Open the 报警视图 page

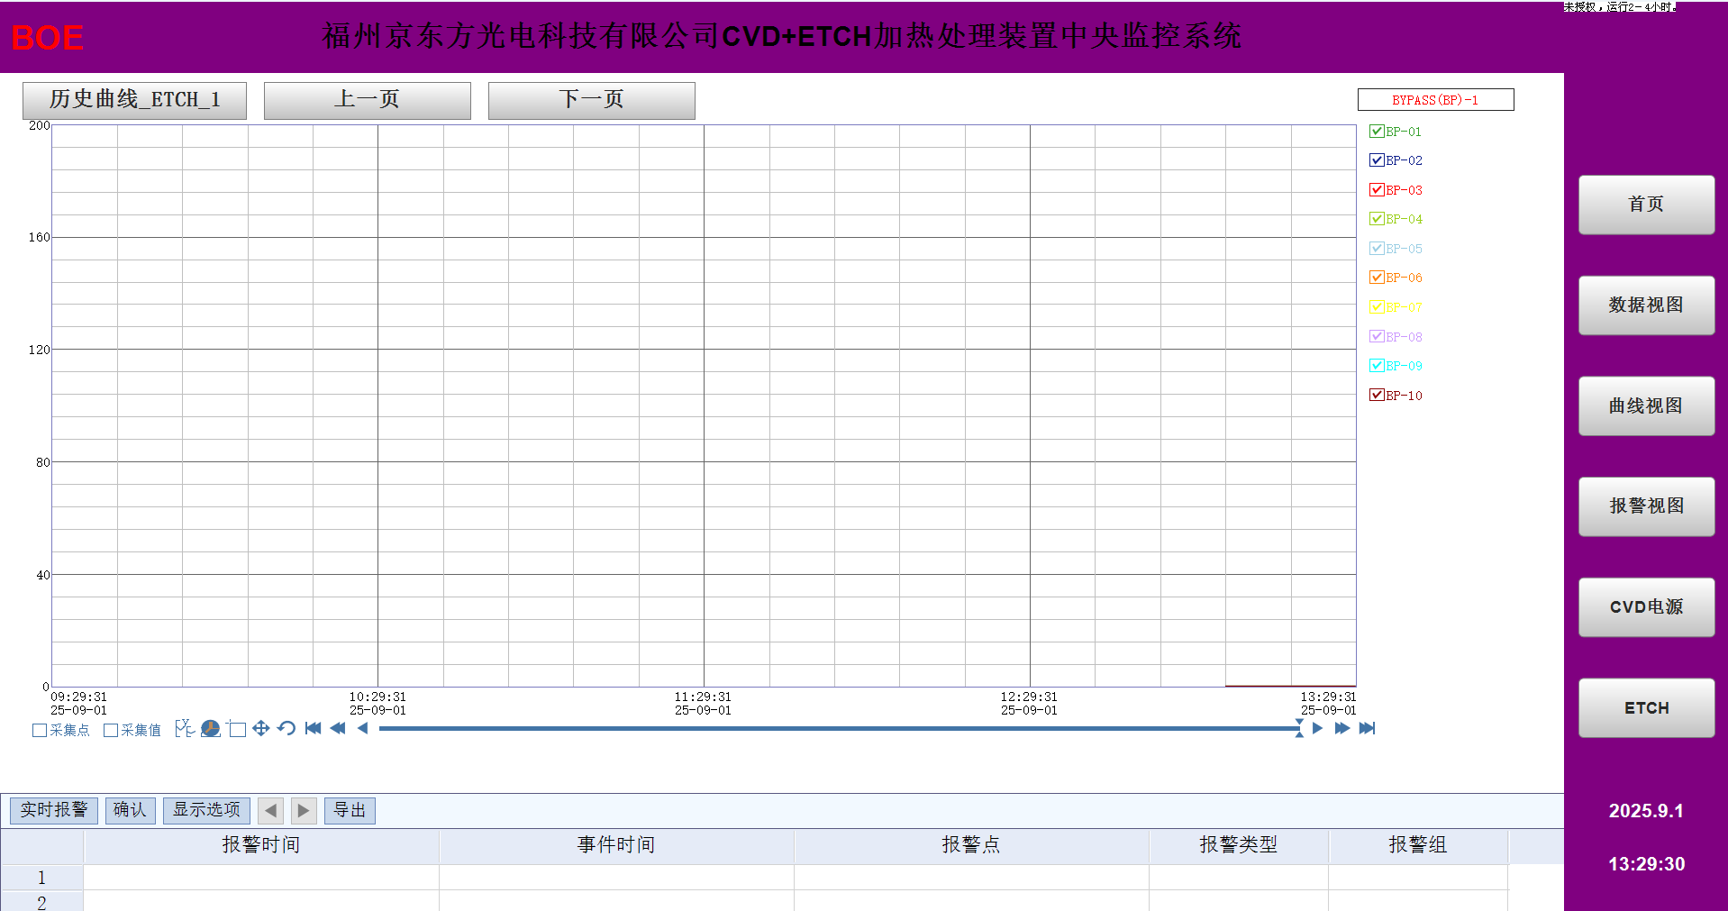click(x=1645, y=506)
